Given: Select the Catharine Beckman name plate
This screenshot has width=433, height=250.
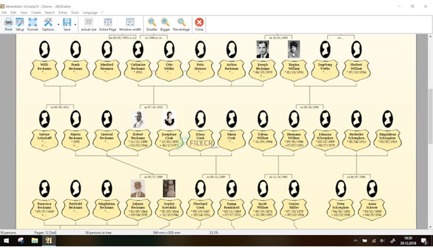Looking at the screenshot, I should 138,70.
